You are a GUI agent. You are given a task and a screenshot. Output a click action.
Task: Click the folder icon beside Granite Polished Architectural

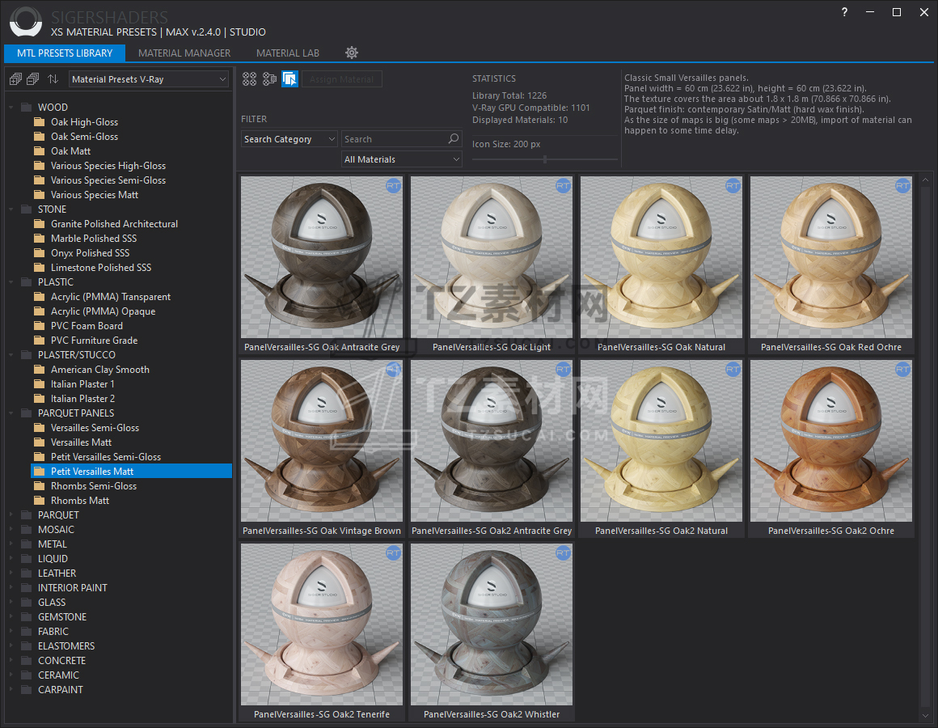tap(40, 224)
